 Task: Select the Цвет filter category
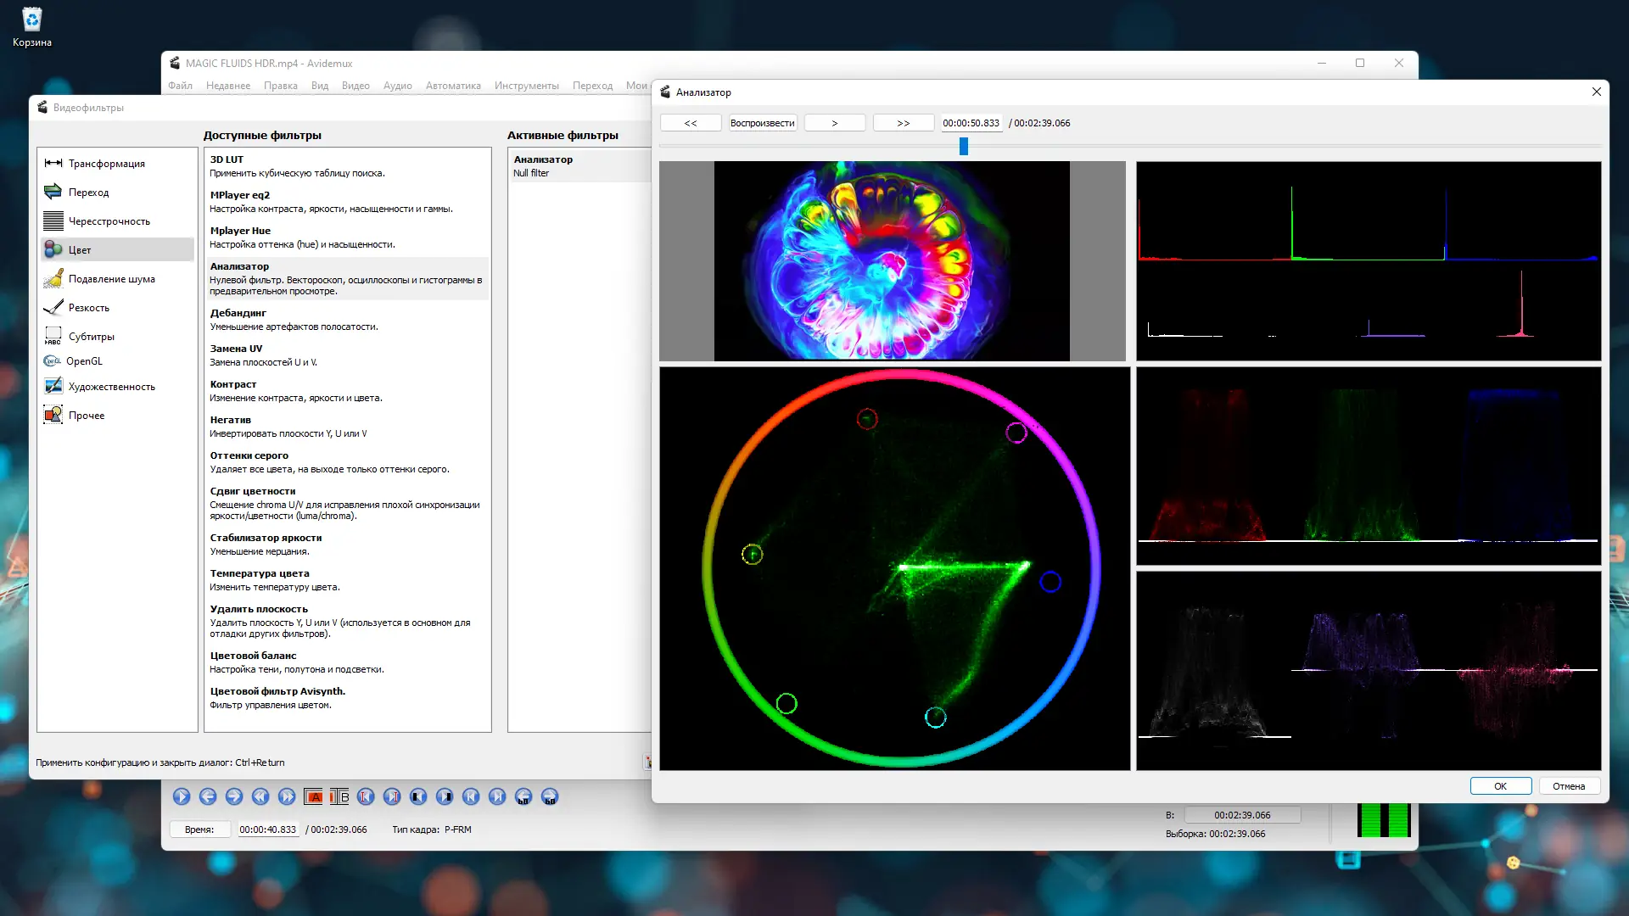(x=80, y=250)
